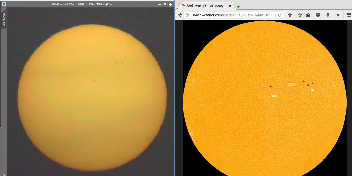
Task: Select the hmi1898.gif browser tab
Action: tap(204, 6)
